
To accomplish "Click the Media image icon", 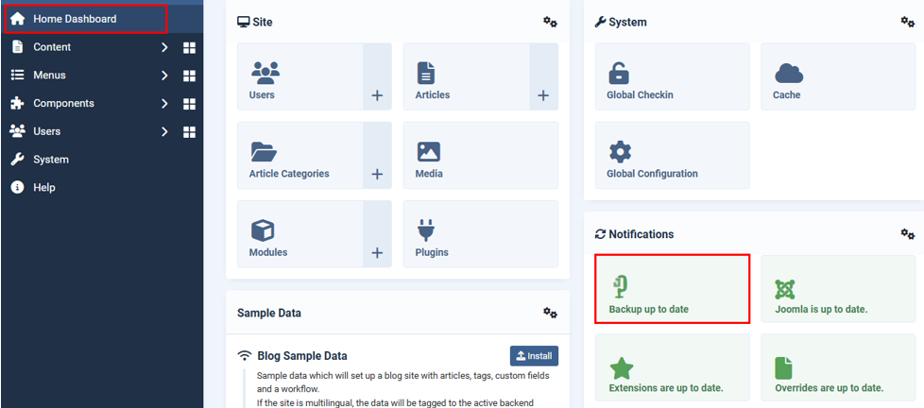I will click(429, 151).
